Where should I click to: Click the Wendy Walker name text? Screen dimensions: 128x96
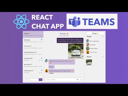pyautogui.click(x=94, y=49)
